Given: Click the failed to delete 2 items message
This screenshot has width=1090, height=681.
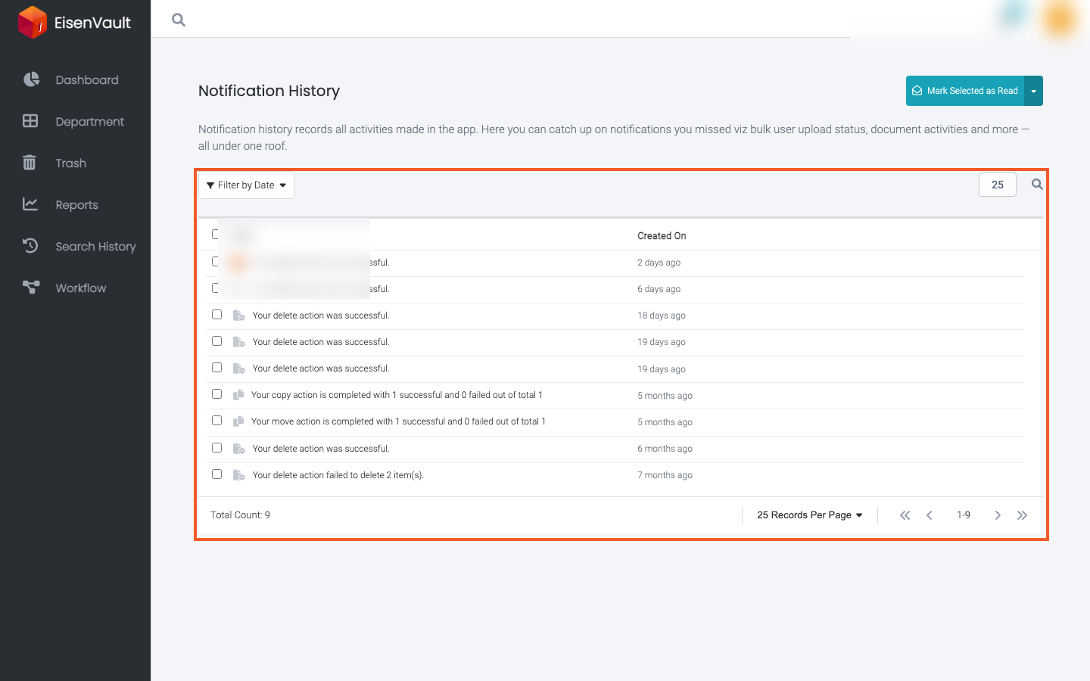Looking at the screenshot, I should click(x=338, y=475).
